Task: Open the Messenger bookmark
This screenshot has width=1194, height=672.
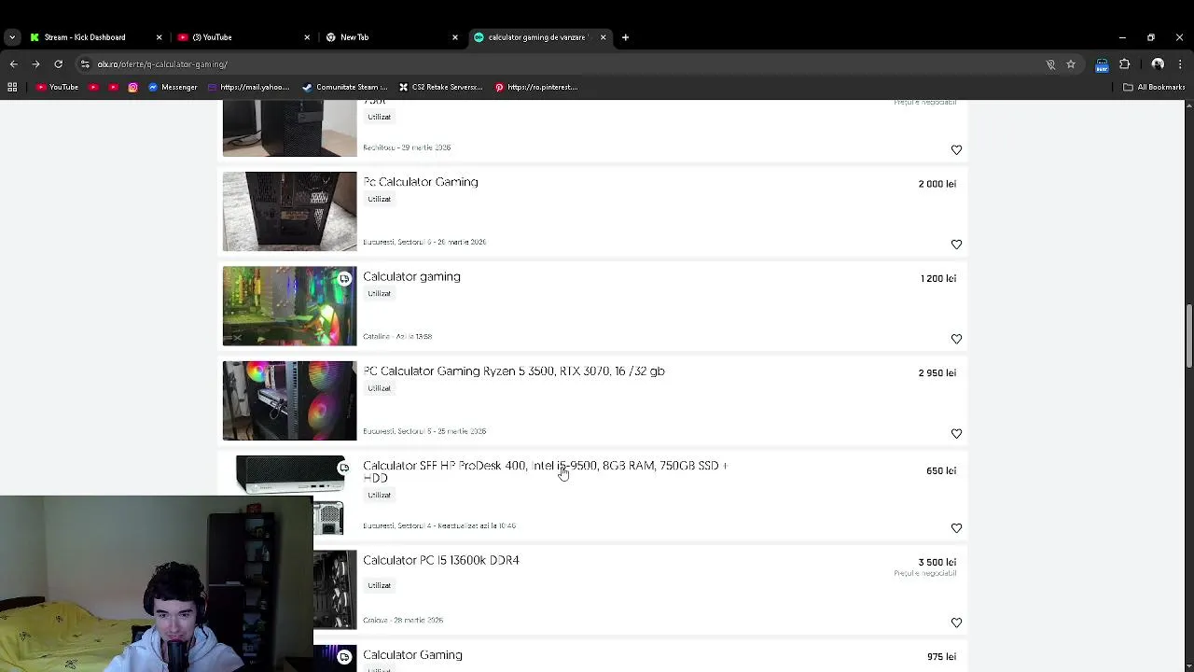Action: coord(173,87)
